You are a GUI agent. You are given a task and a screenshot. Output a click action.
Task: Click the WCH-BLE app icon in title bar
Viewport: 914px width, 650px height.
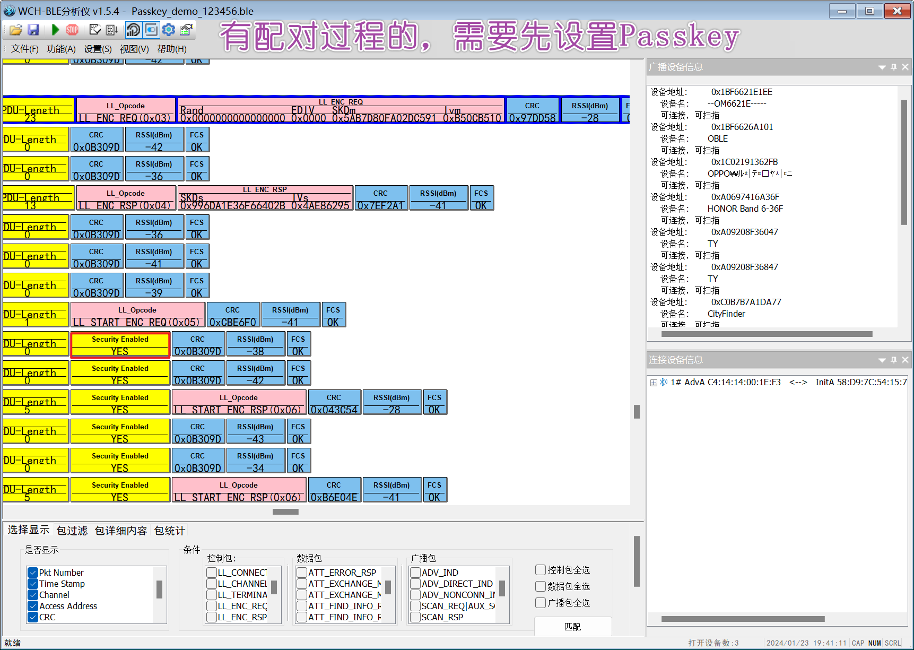pyautogui.click(x=10, y=11)
